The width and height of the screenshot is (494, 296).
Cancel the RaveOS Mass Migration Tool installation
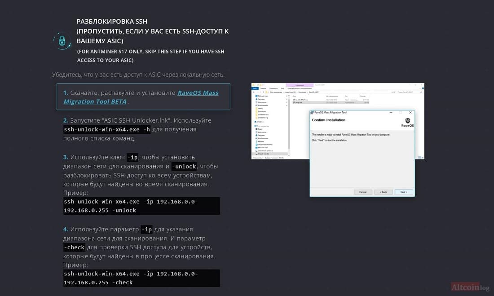362,192
